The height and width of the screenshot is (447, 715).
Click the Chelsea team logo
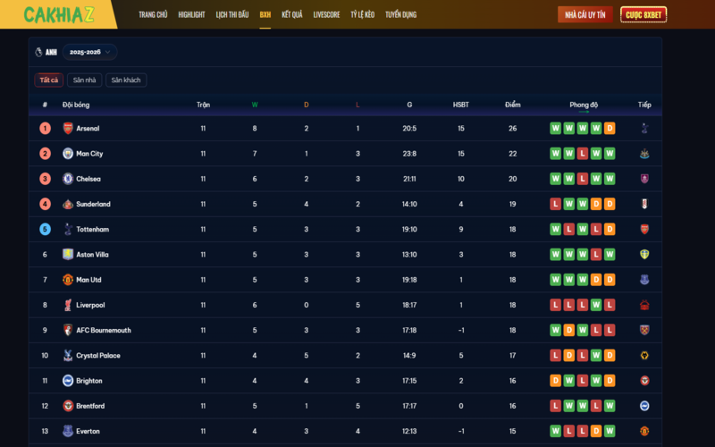[x=68, y=179]
